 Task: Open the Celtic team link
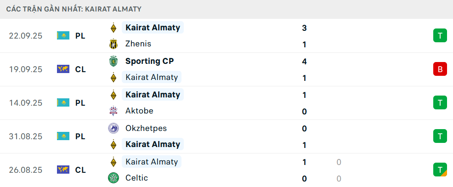point(136,178)
